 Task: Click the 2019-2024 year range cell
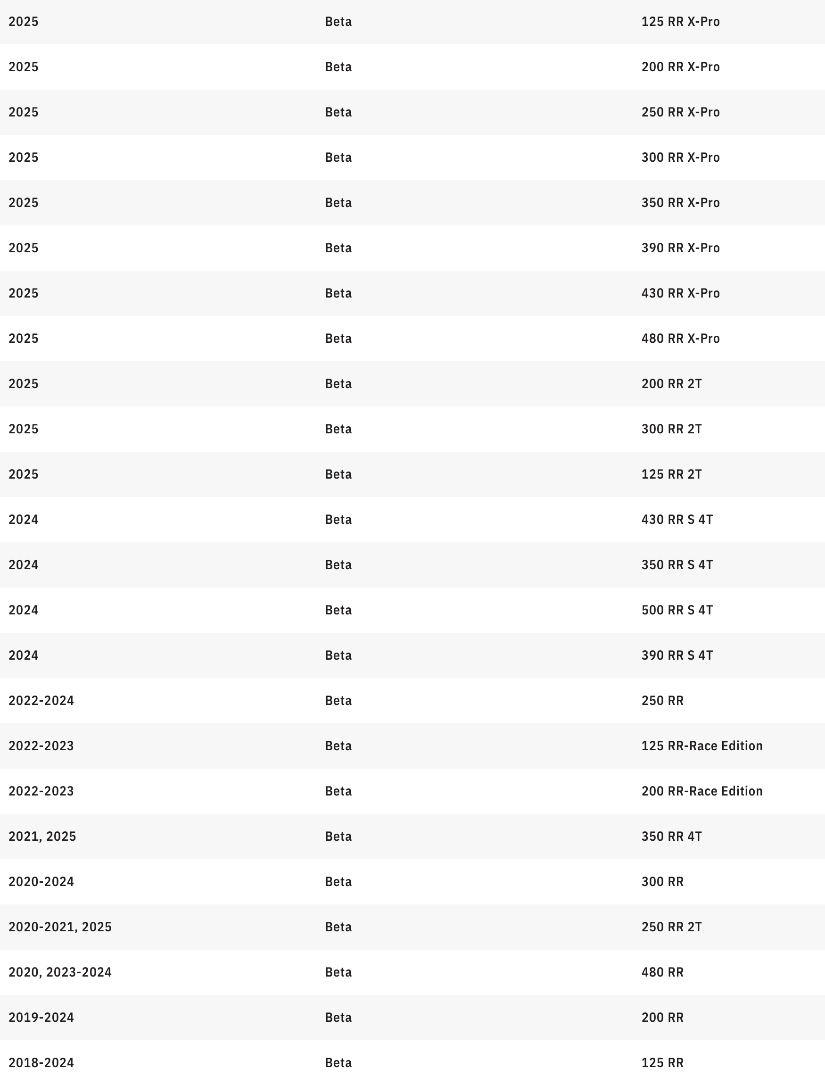41,1018
